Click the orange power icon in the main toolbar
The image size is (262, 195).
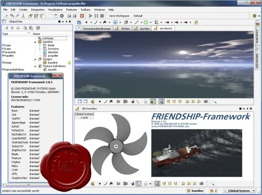(x=82, y=16)
